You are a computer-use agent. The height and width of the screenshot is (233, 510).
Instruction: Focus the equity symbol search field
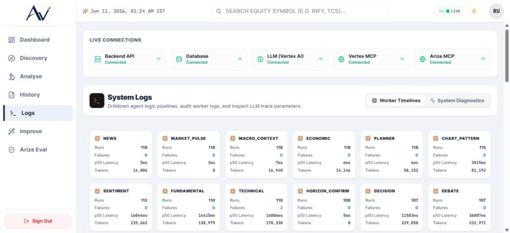(x=300, y=11)
